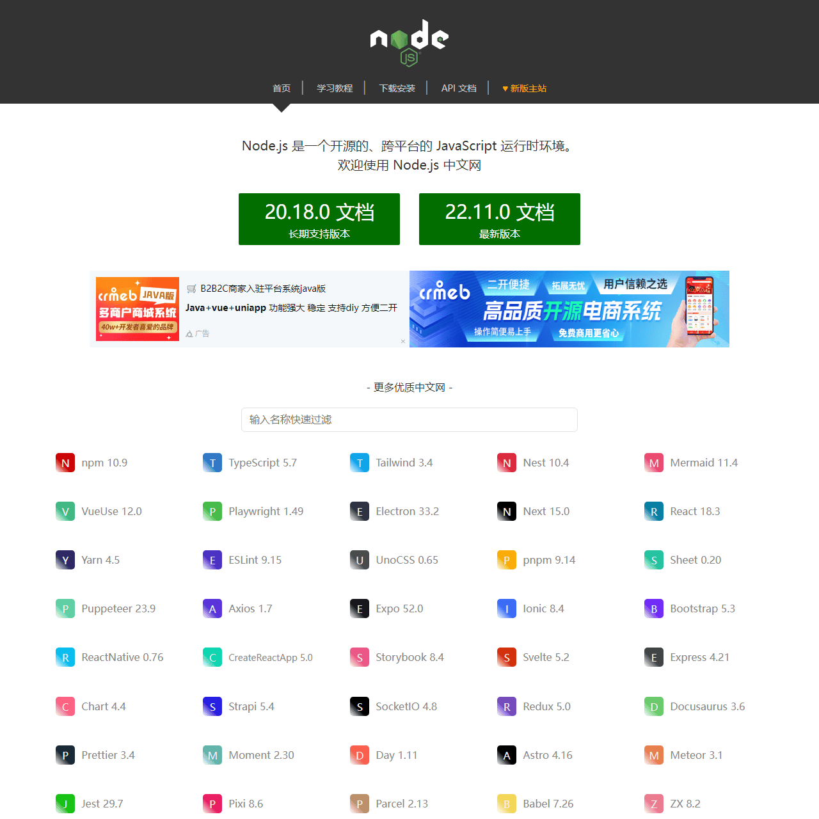Click the Node.js logo in the header
This screenshot has width=819, height=819.
(409, 43)
